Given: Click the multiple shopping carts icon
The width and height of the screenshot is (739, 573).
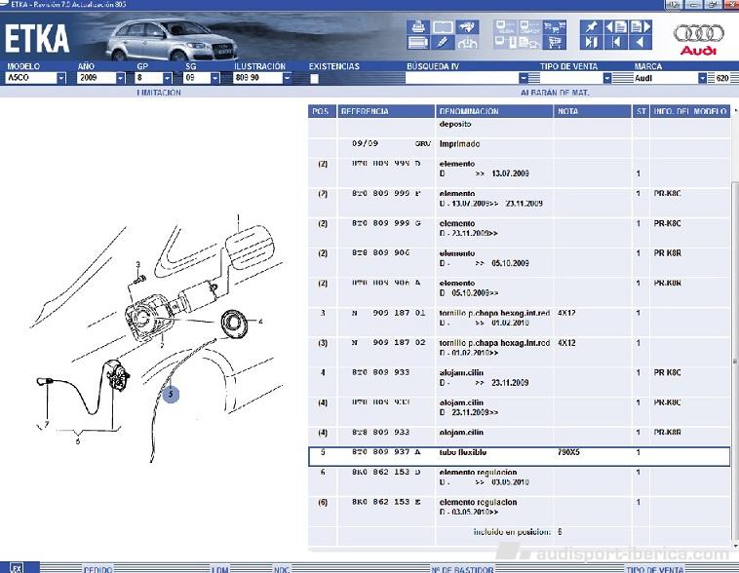Looking at the screenshot, I should pos(554,27).
